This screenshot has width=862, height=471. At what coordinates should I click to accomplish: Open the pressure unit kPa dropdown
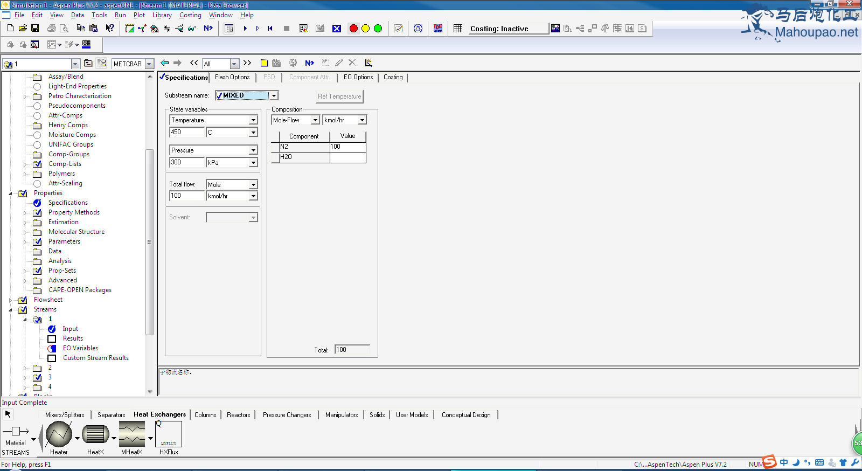tap(253, 163)
